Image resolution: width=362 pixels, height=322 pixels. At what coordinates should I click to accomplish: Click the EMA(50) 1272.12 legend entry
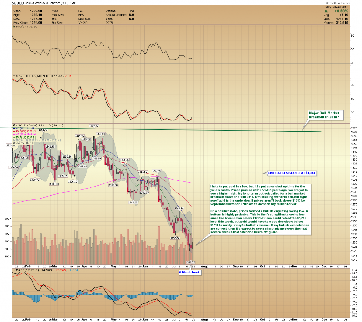[x=24, y=132]
